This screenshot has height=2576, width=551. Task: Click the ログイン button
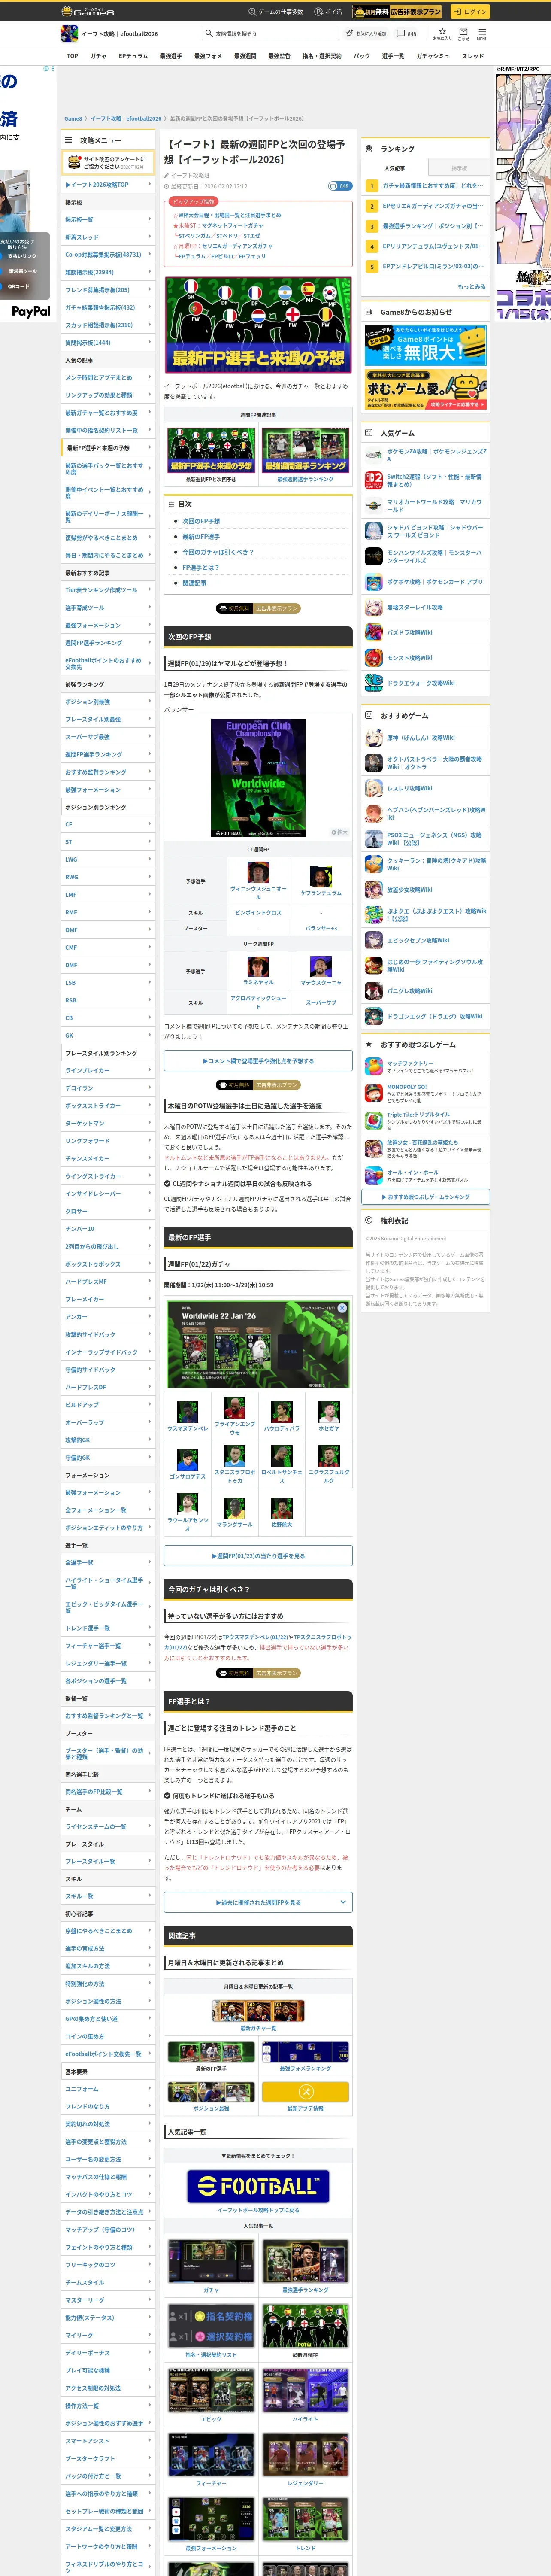pos(469,12)
